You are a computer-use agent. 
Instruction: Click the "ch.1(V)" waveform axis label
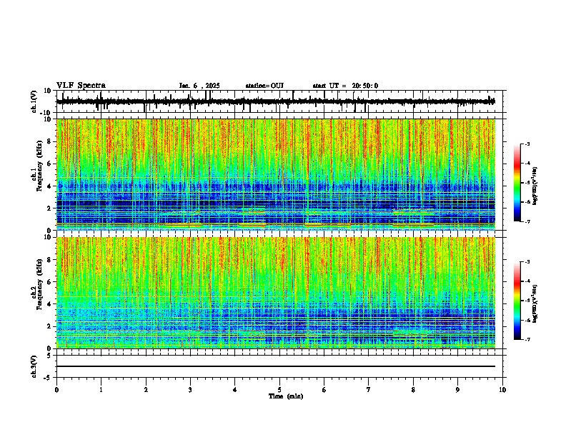click(34, 101)
